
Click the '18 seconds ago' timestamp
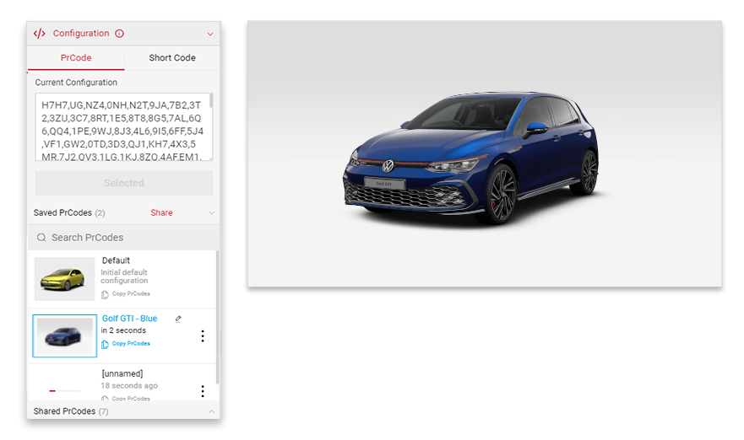click(129, 385)
